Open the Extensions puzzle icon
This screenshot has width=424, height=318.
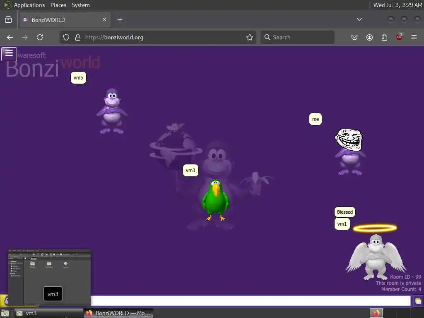tap(384, 37)
